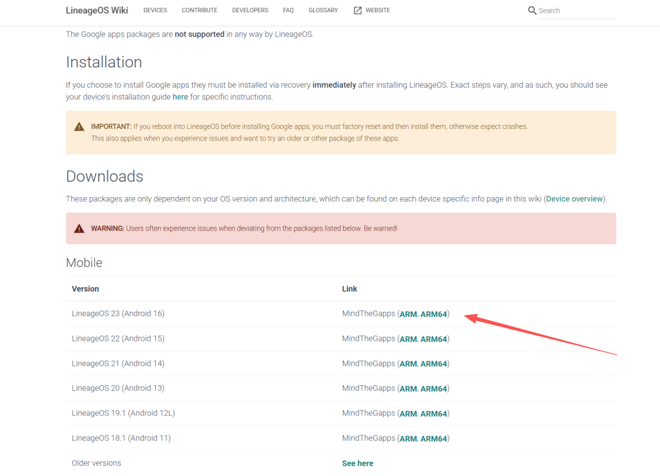The image size is (660, 476).
Task: Select 'LineageOS 20 (Android 13)' cell text
Action: (118, 388)
